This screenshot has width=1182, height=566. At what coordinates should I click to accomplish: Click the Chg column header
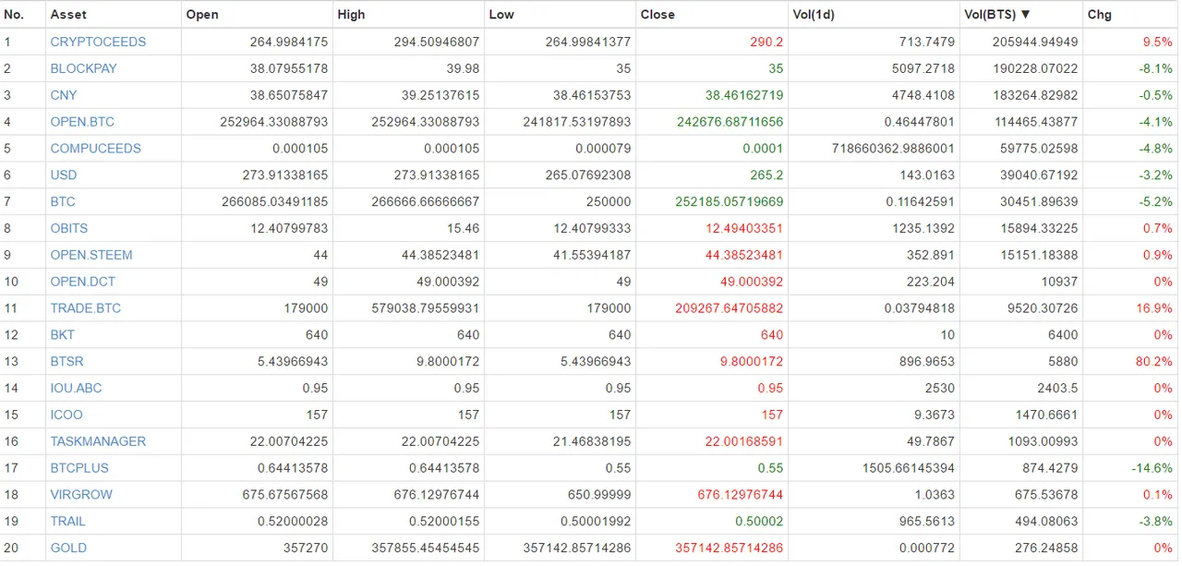coord(1099,15)
